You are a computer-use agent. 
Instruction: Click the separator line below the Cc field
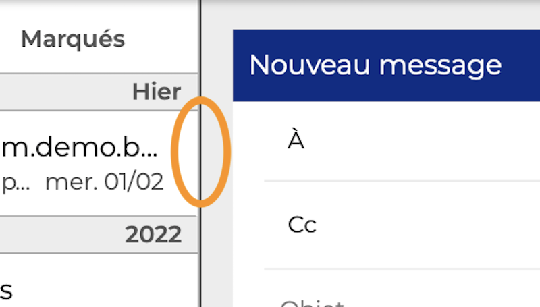(402, 269)
